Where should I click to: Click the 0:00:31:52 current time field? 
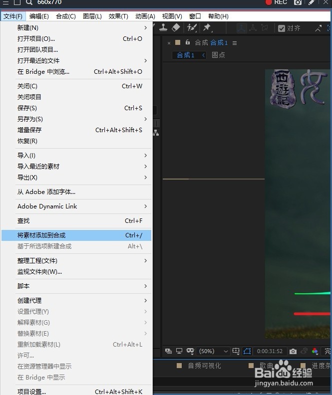270,351
